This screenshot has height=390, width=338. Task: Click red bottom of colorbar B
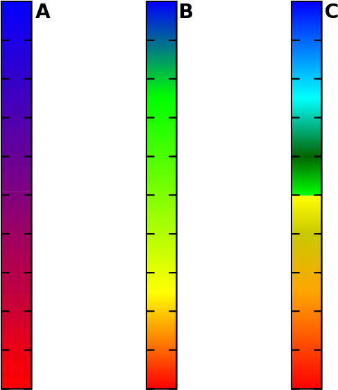[x=162, y=380]
